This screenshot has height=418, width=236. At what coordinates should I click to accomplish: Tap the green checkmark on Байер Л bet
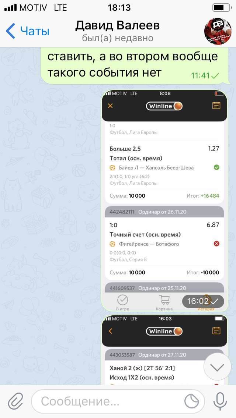(216, 167)
